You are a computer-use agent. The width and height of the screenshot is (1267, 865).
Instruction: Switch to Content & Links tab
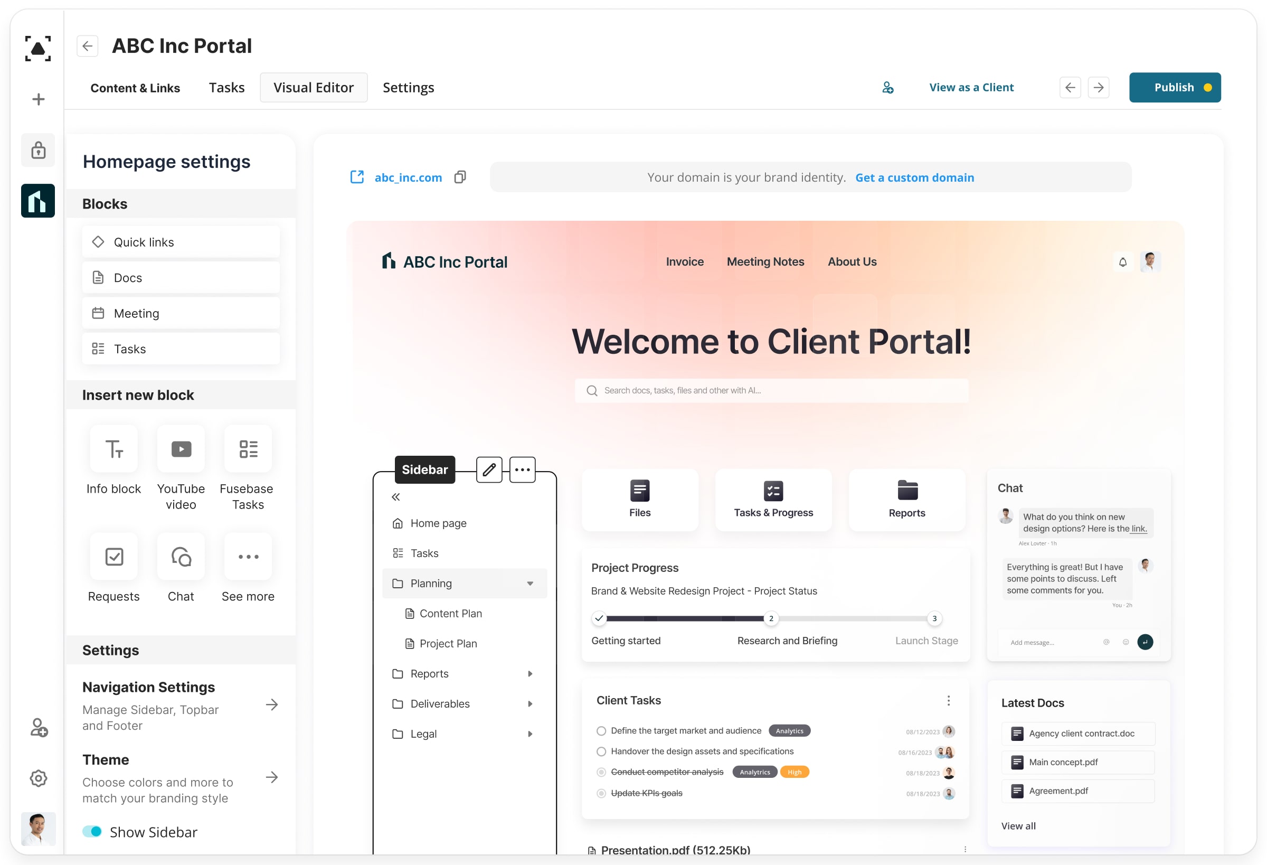135,88
